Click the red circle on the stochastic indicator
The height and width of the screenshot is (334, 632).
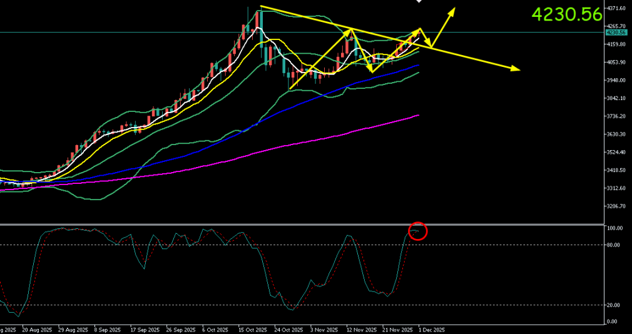tap(418, 231)
